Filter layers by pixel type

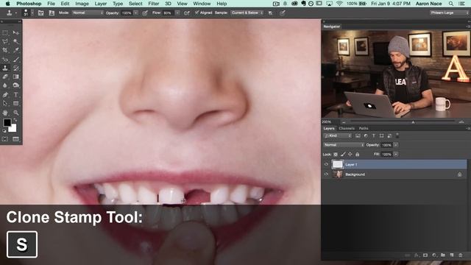click(x=358, y=135)
